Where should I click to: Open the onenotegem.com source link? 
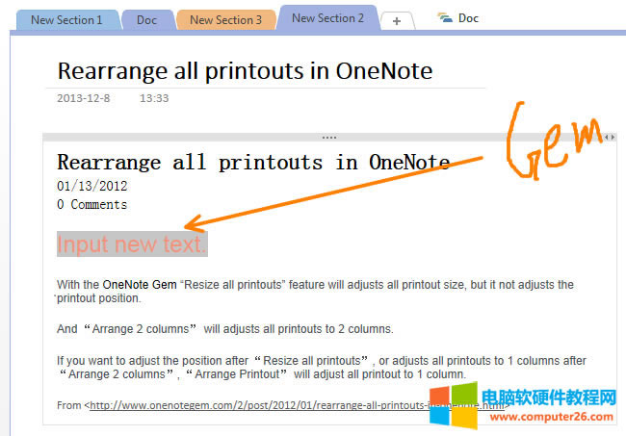tap(297, 406)
